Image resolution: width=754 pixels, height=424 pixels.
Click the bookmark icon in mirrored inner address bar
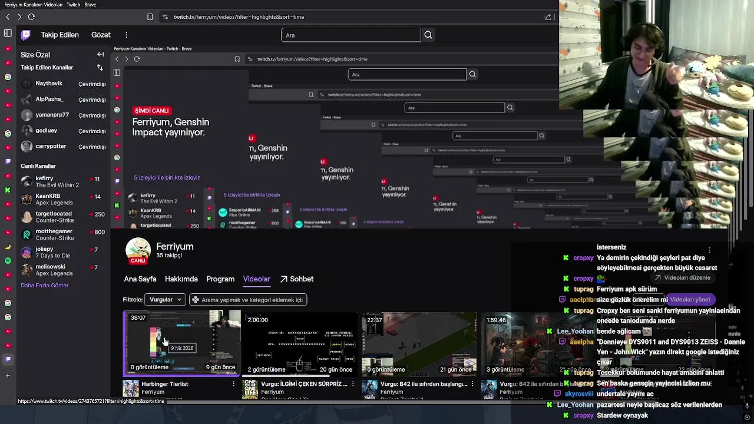pos(237,59)
